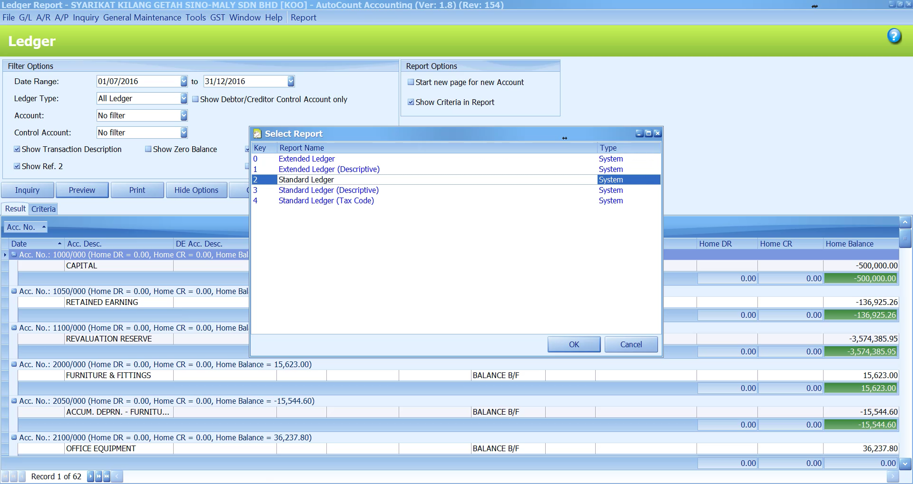Open the start date picker dropdown

point(184,81)
